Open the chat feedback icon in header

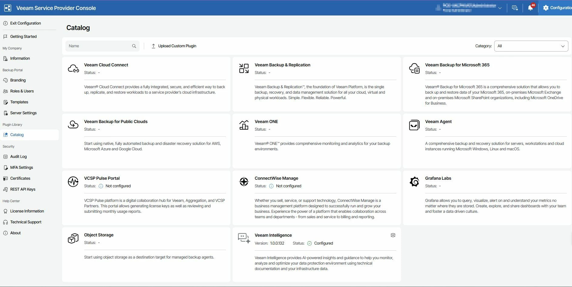[515, 8]
